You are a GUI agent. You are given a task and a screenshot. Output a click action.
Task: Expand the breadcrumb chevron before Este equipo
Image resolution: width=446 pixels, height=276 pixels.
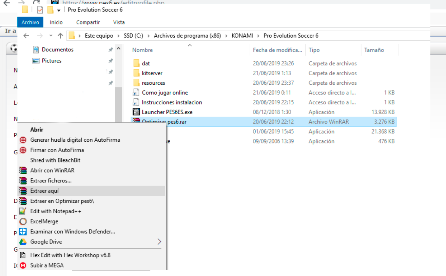pos(80,36)
